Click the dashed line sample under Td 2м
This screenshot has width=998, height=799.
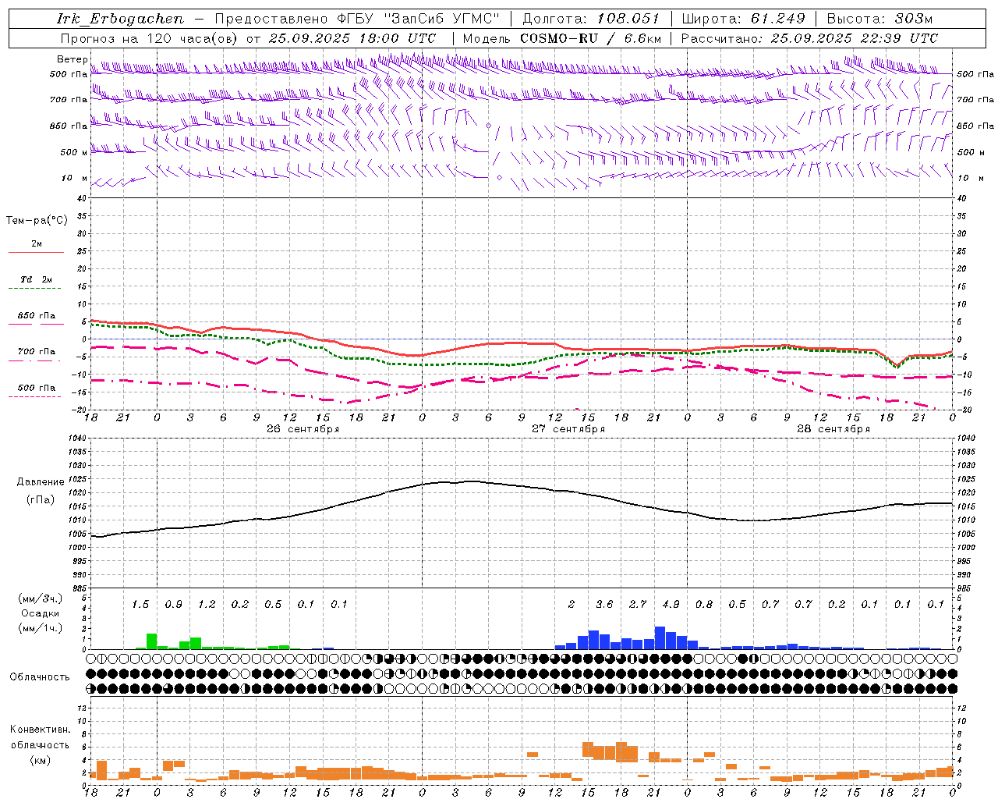click(36, 288)
